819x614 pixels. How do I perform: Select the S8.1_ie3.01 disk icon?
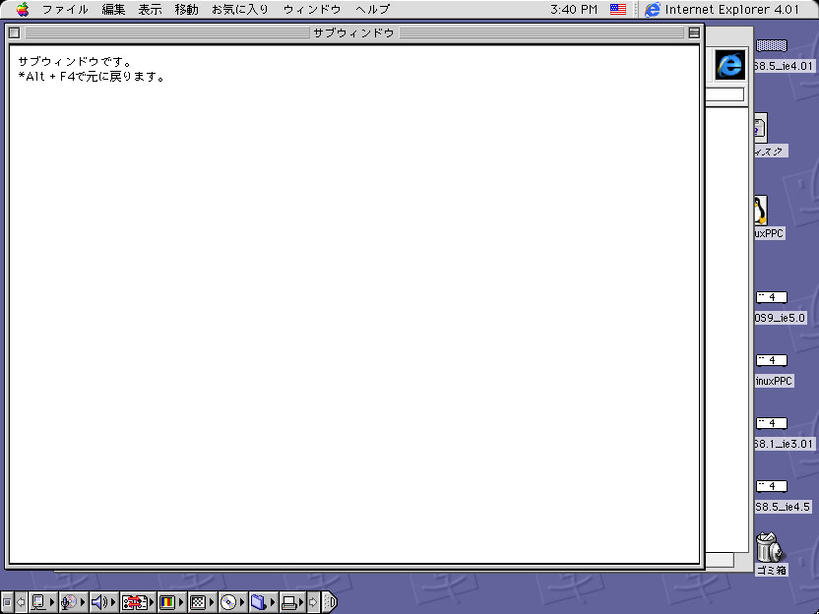point(772,423)
